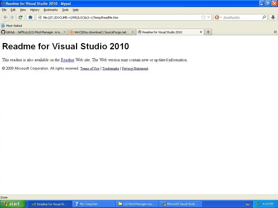Reload the current page
Viewport: 278px width, 208px height.
tap(21, 18)
